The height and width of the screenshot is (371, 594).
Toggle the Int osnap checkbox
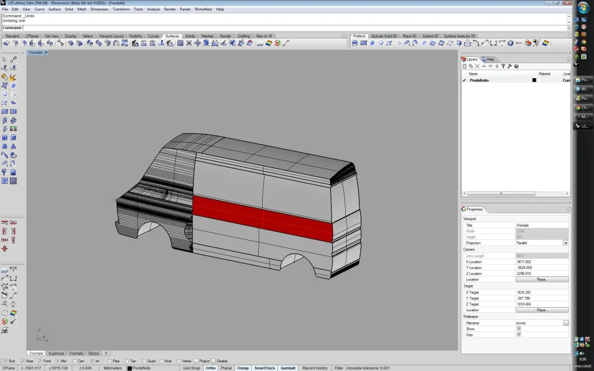pyautogui.click(x=92, y=361)
